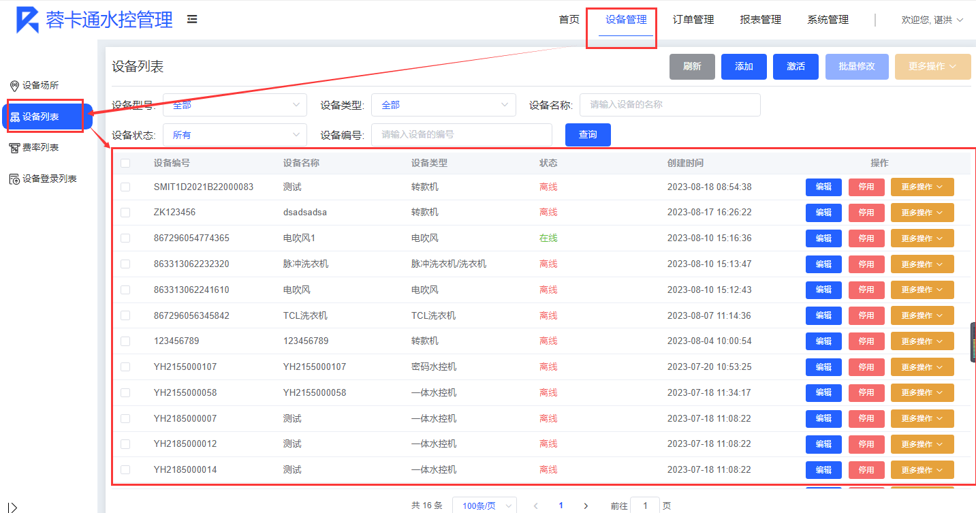Tick the checkbox for device 867296054774365

coord(125,238)
